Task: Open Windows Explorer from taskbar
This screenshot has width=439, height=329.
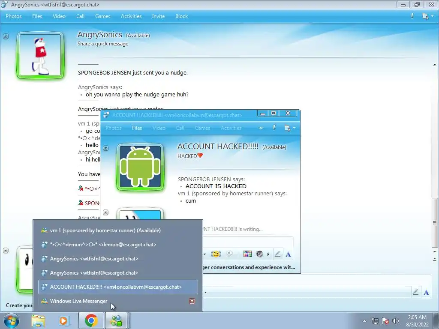Action: tap(38, 320)
